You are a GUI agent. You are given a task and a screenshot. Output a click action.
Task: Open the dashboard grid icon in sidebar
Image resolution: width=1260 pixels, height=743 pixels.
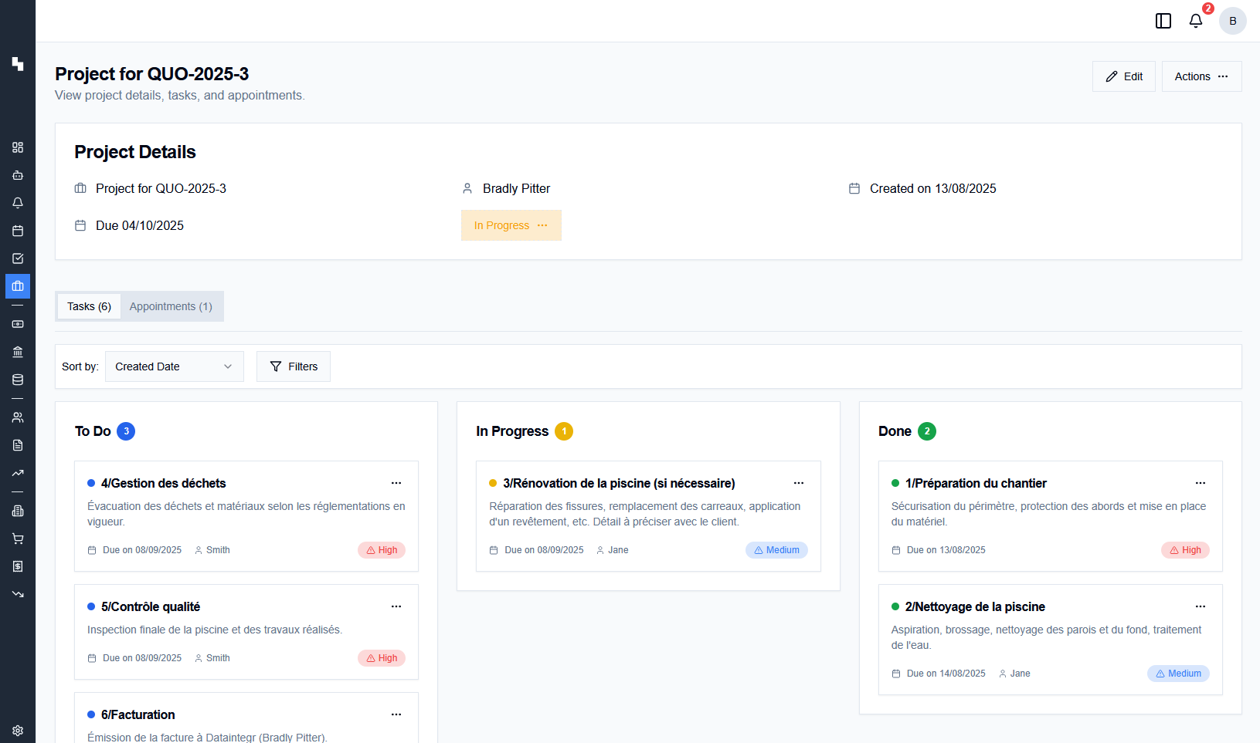[18, 147]
